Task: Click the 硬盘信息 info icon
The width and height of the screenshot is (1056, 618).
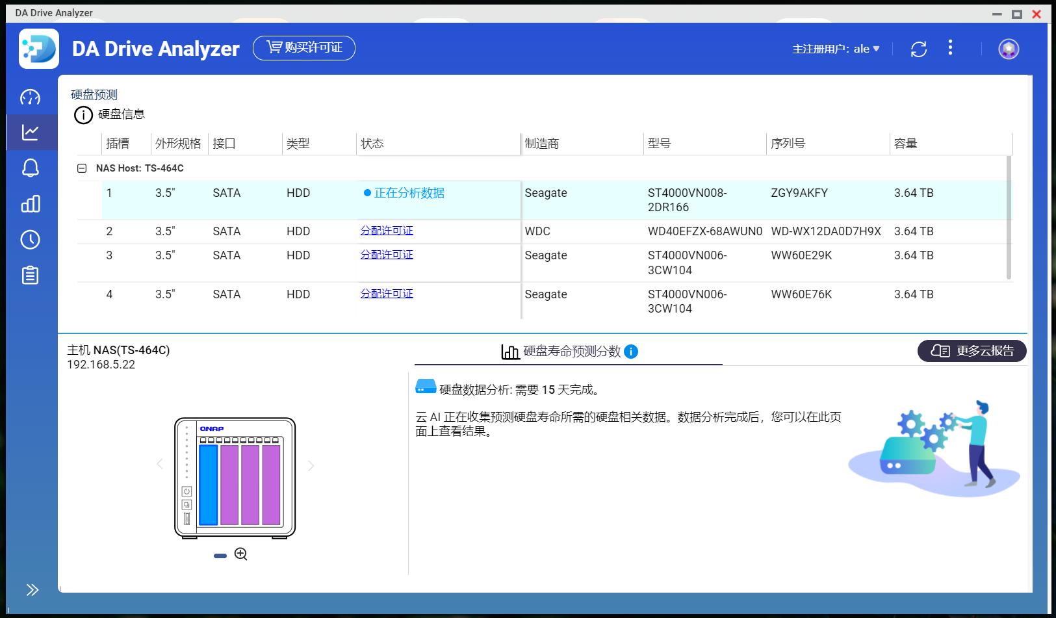Action: click(83, 115)
